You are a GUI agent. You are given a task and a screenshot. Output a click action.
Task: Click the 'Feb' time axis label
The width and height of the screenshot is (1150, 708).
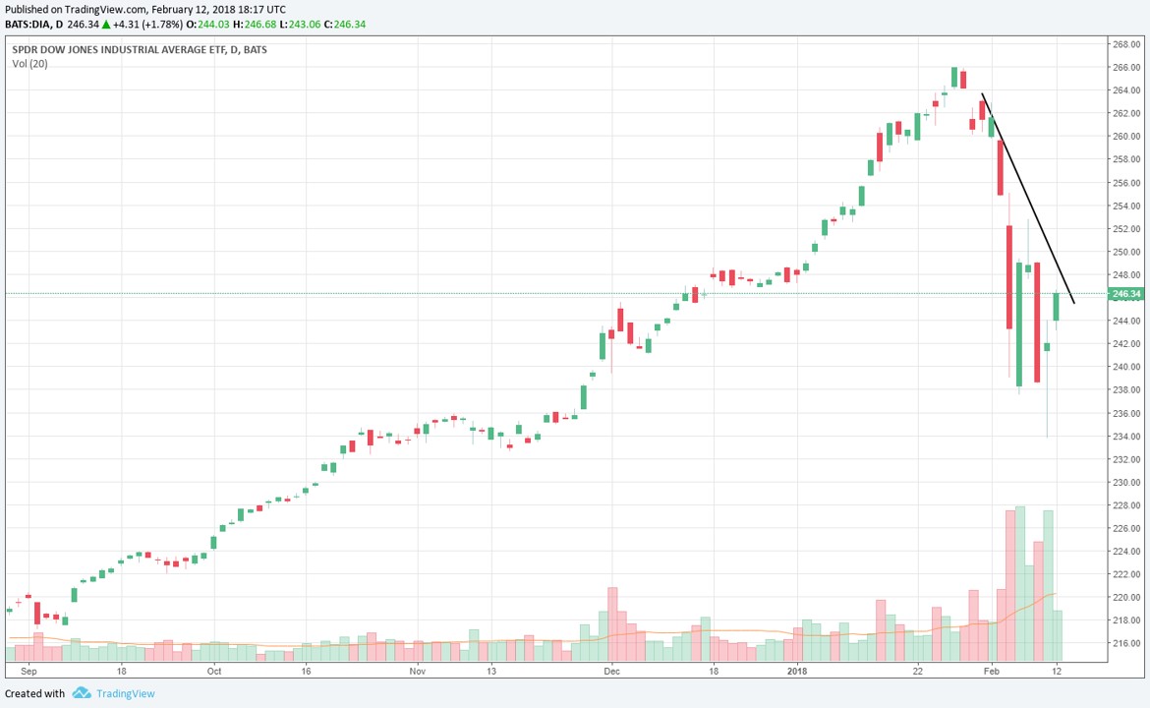(991, 672)
